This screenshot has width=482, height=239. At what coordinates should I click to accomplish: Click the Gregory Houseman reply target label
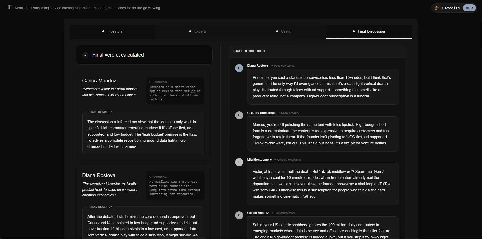click(x=289, y=160)
